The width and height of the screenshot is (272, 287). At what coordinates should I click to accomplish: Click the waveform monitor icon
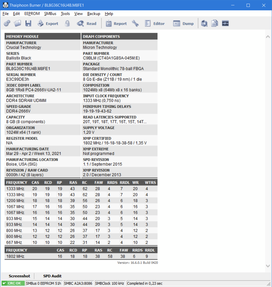tap(225, 23)
